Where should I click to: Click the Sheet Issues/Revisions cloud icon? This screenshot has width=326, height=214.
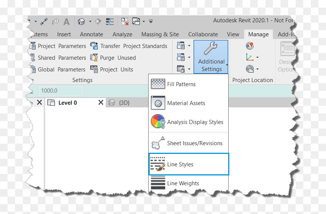coord(158,143)
